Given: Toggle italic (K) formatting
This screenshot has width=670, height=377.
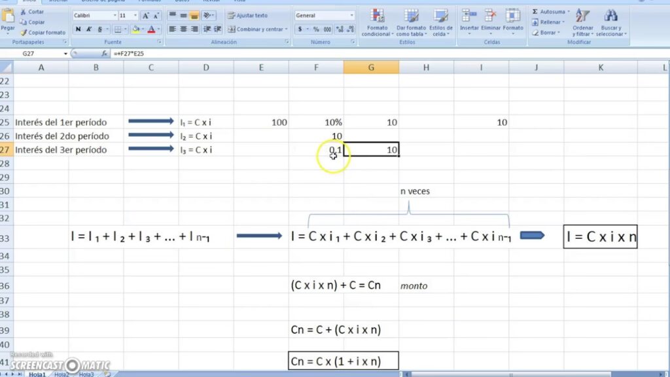Looking at the screenshot, I should coord(88,29).
